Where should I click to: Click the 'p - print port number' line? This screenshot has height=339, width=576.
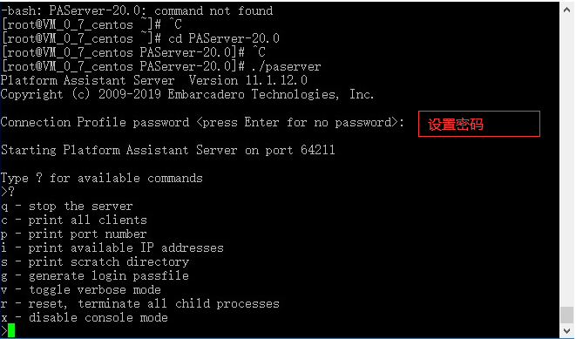tap(74, 234)
